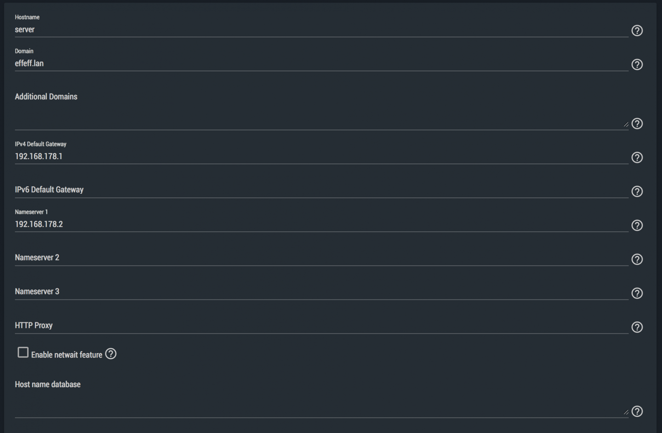Show the Domain field help tooltip

pos(637,65)
